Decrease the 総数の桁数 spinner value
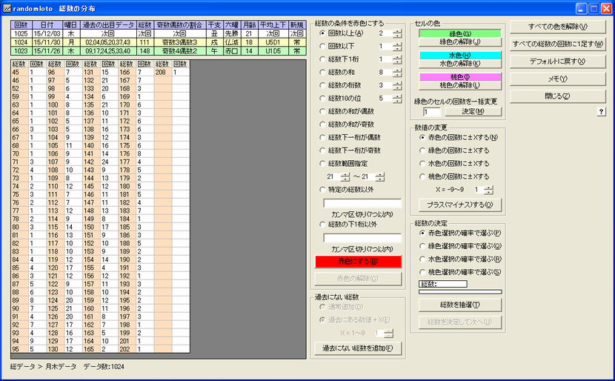The height and width of the screenshot is (381, 615). (397, 87)
